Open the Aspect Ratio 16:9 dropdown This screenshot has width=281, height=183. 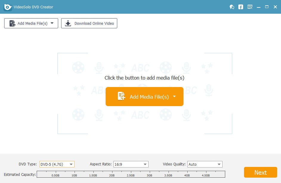point(131,164)
